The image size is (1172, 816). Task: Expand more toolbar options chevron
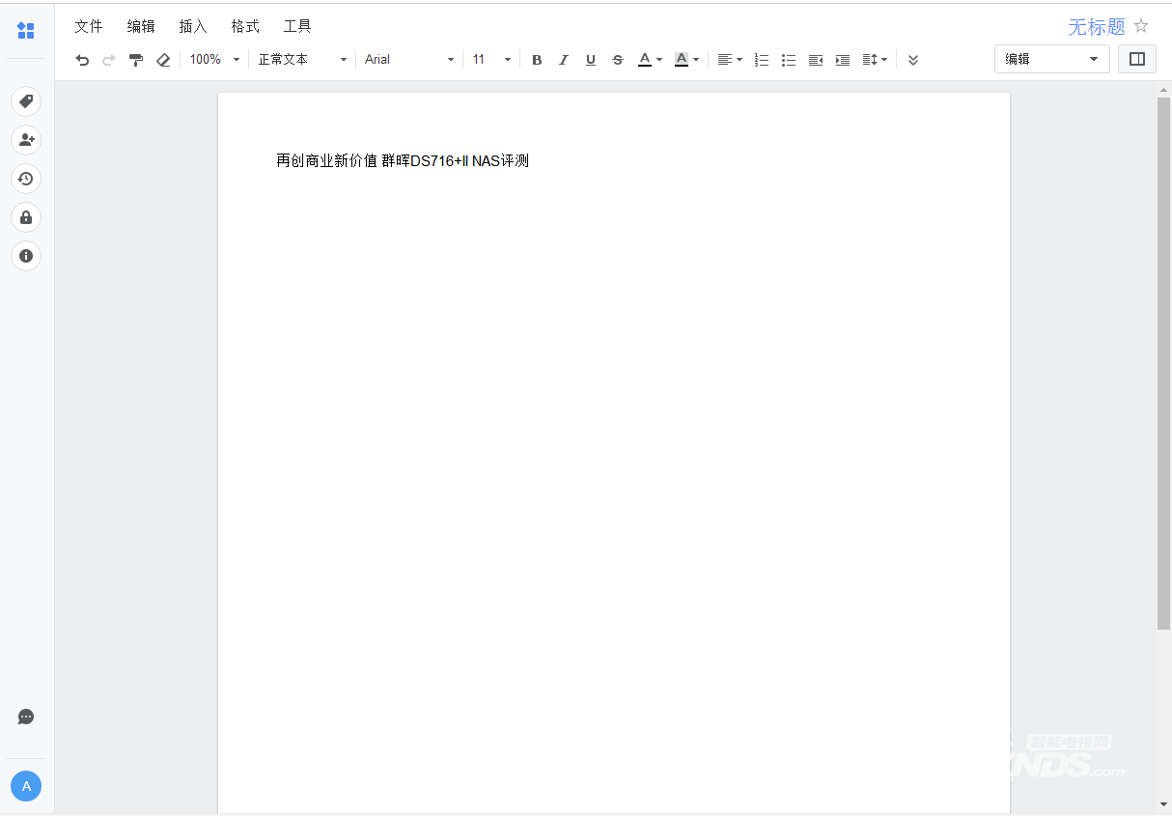(x=913, y=60)
